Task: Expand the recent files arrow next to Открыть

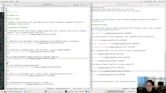Action: tap(12, 5)
